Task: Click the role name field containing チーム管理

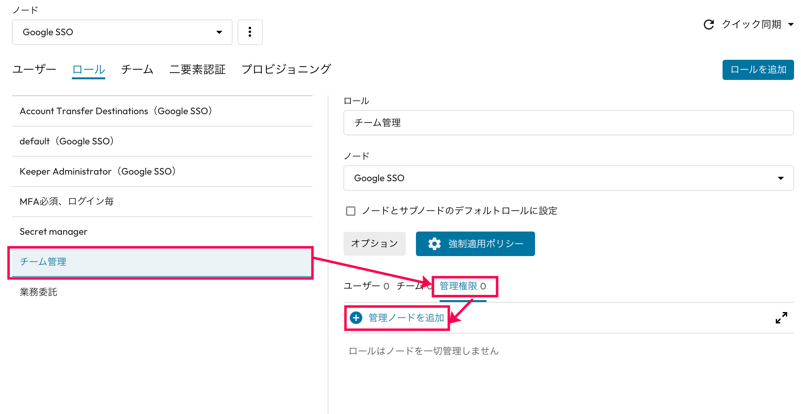Action: (x=568, y=123)
